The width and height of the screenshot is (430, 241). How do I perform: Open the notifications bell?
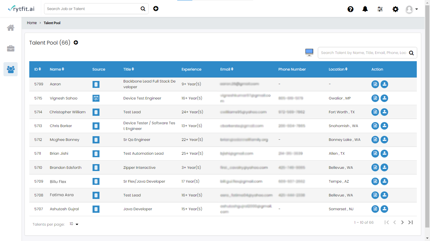pyautogui.click(x=365, y=9)
